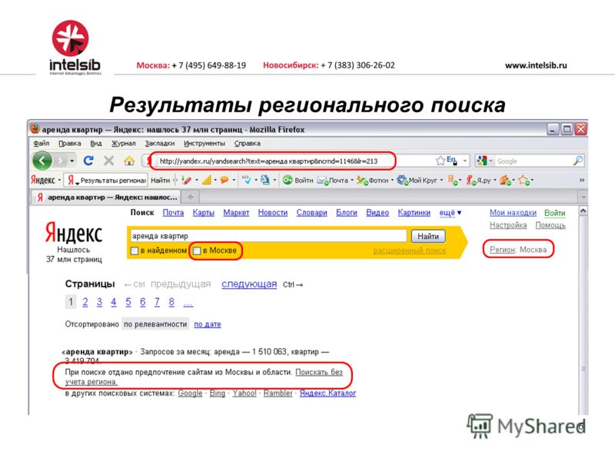
Task: Click the star favorites icon on Yandex toolbar
Action: pos(524,181)
